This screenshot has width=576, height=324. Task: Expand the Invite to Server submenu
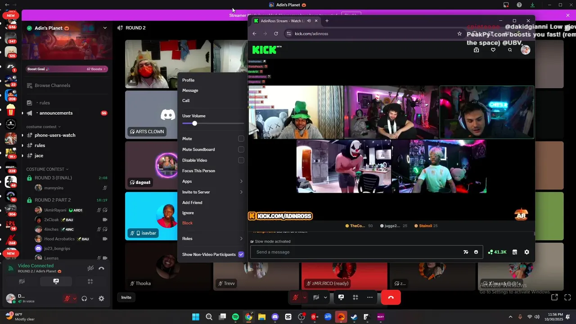coord(212,192)
